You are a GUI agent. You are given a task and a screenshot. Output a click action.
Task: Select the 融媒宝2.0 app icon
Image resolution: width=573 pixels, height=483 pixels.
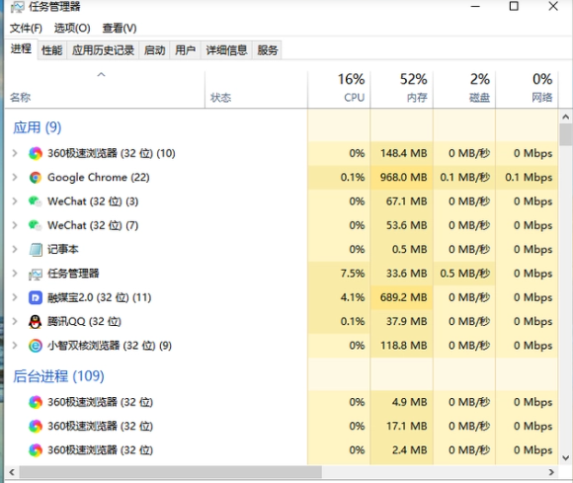point(36,297)
